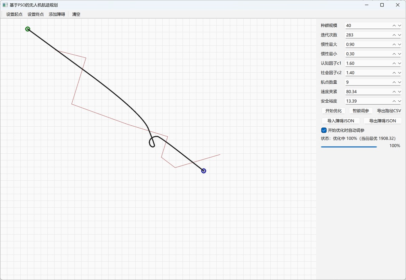Click the 社会因子c2 input field
This screenshot has width=406, height=280.
tap(368, 73)
